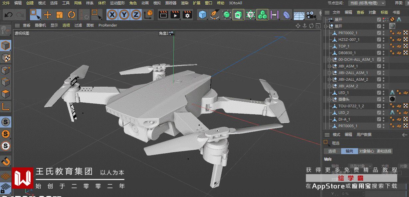Viewport: 409px width, 197px height.
Task: Expand the JIBI_ASM_1 tree node
Action: 329,66
